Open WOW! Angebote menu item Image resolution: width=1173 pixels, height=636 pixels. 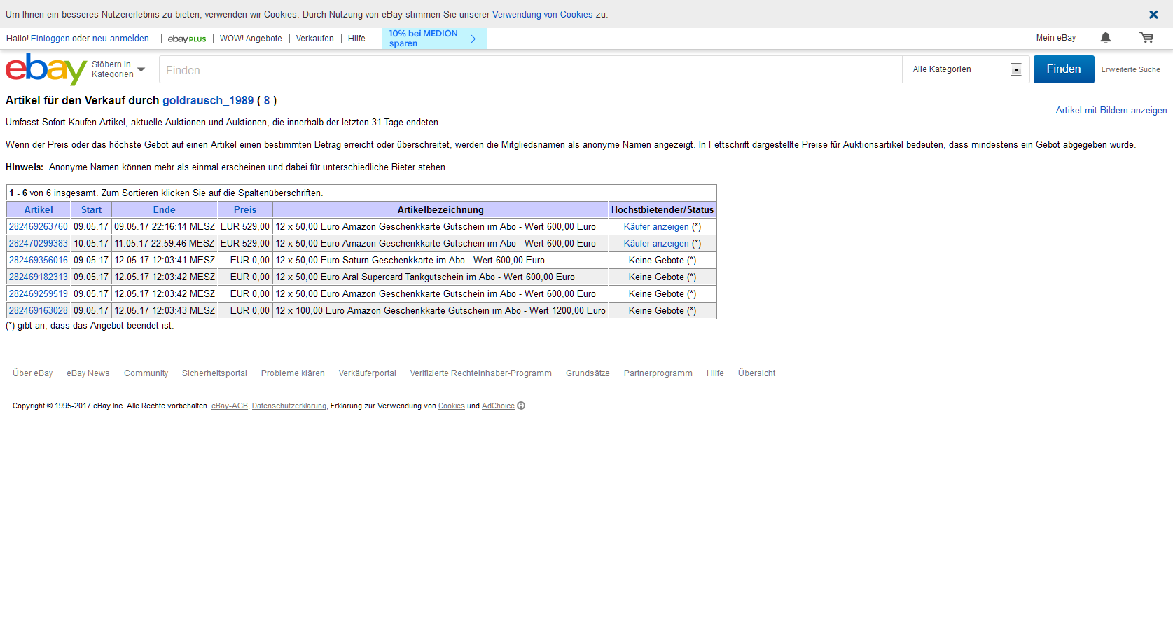click(251, 39)
